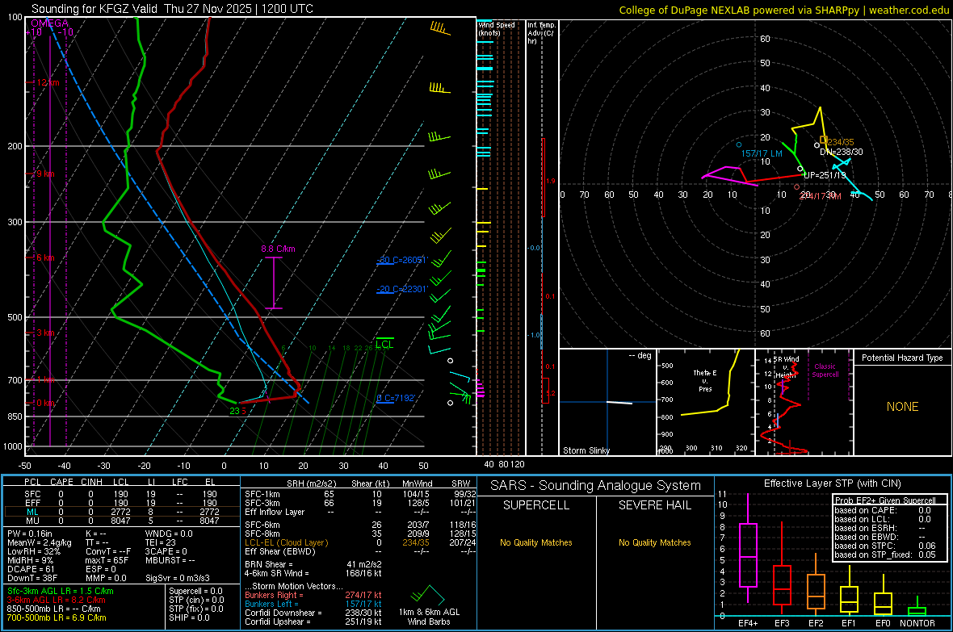Select the SFC parcel row
This screenshot has width=953, height=632.
point(122,494)
